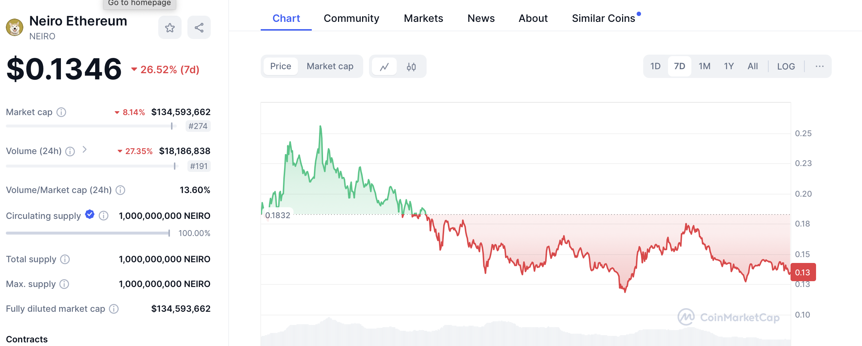Switch to candlestick chart icon

pyautogui.click(x=411, y=67)
